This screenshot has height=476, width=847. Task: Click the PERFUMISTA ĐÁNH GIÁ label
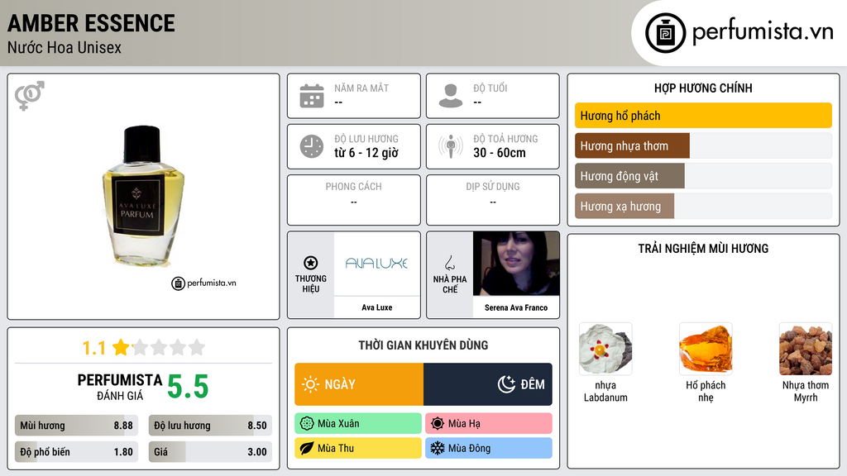point(120,387)
